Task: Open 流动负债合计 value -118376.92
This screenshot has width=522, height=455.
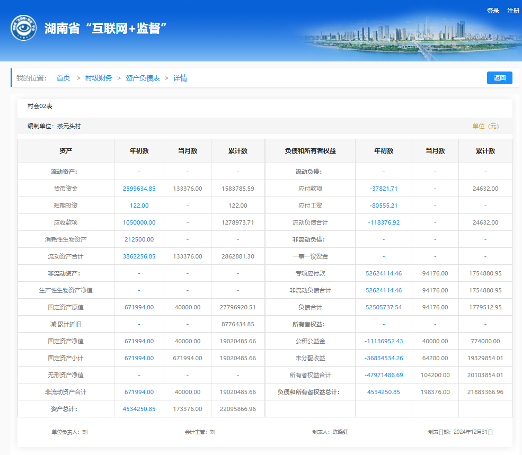Action: pyautogui.click(x=384, y=222)
